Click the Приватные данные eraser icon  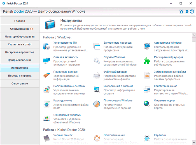[47, 75]
